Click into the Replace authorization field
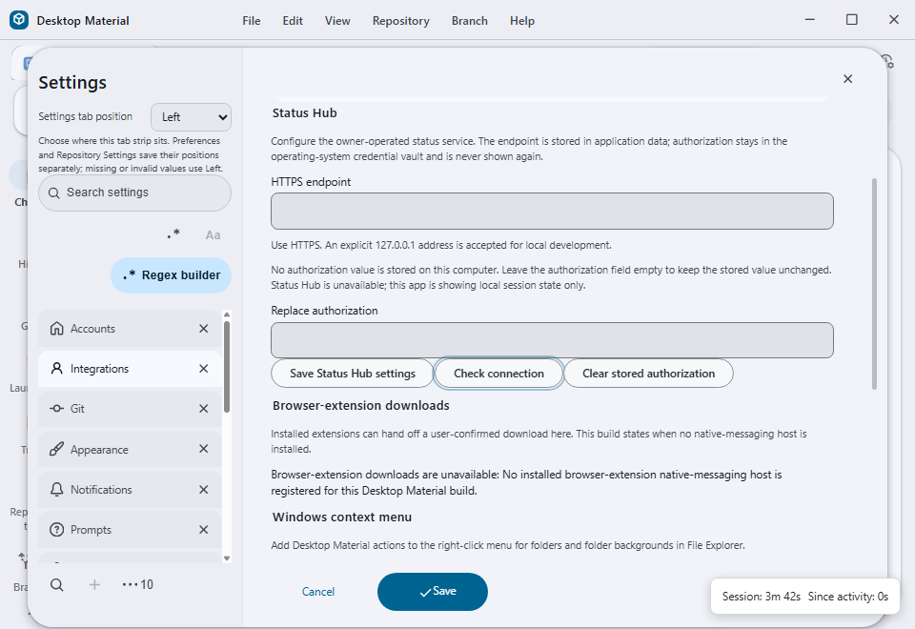 pos(552,340)
